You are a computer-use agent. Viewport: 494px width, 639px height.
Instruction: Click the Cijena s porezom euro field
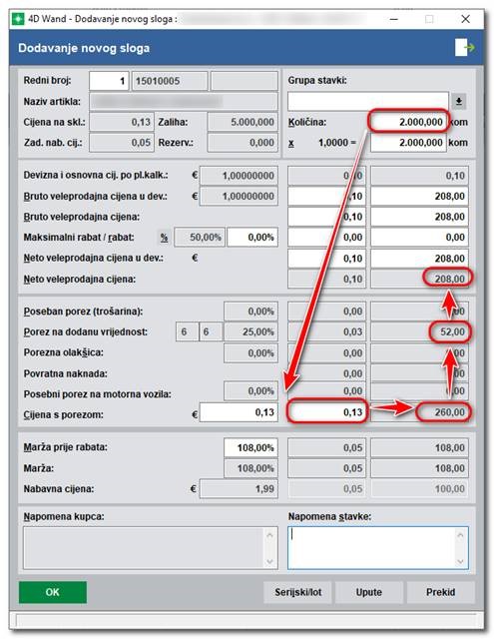(240, 412)
